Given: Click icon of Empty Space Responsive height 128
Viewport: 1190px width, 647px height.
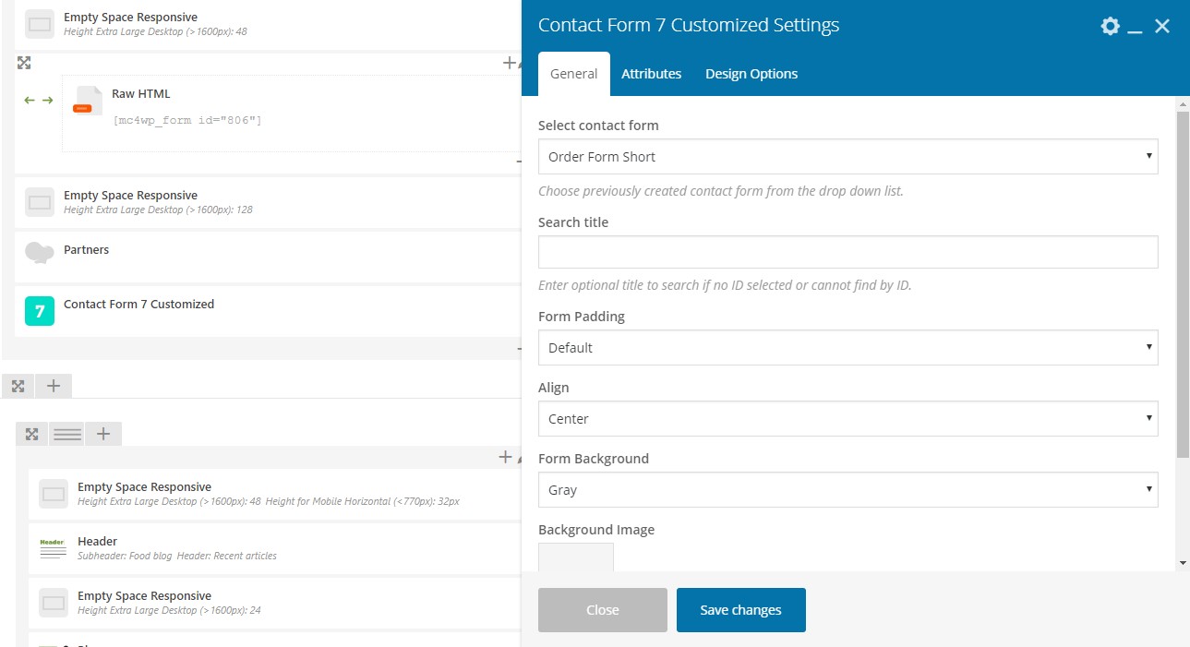Looking at the screenshot, I should [40, 202].
